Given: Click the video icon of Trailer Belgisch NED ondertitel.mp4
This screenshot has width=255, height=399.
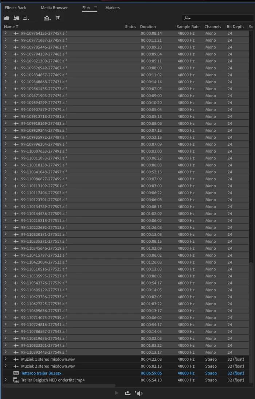Looking at the screenshot, I should pyautogui.click(x=16, y=380).
